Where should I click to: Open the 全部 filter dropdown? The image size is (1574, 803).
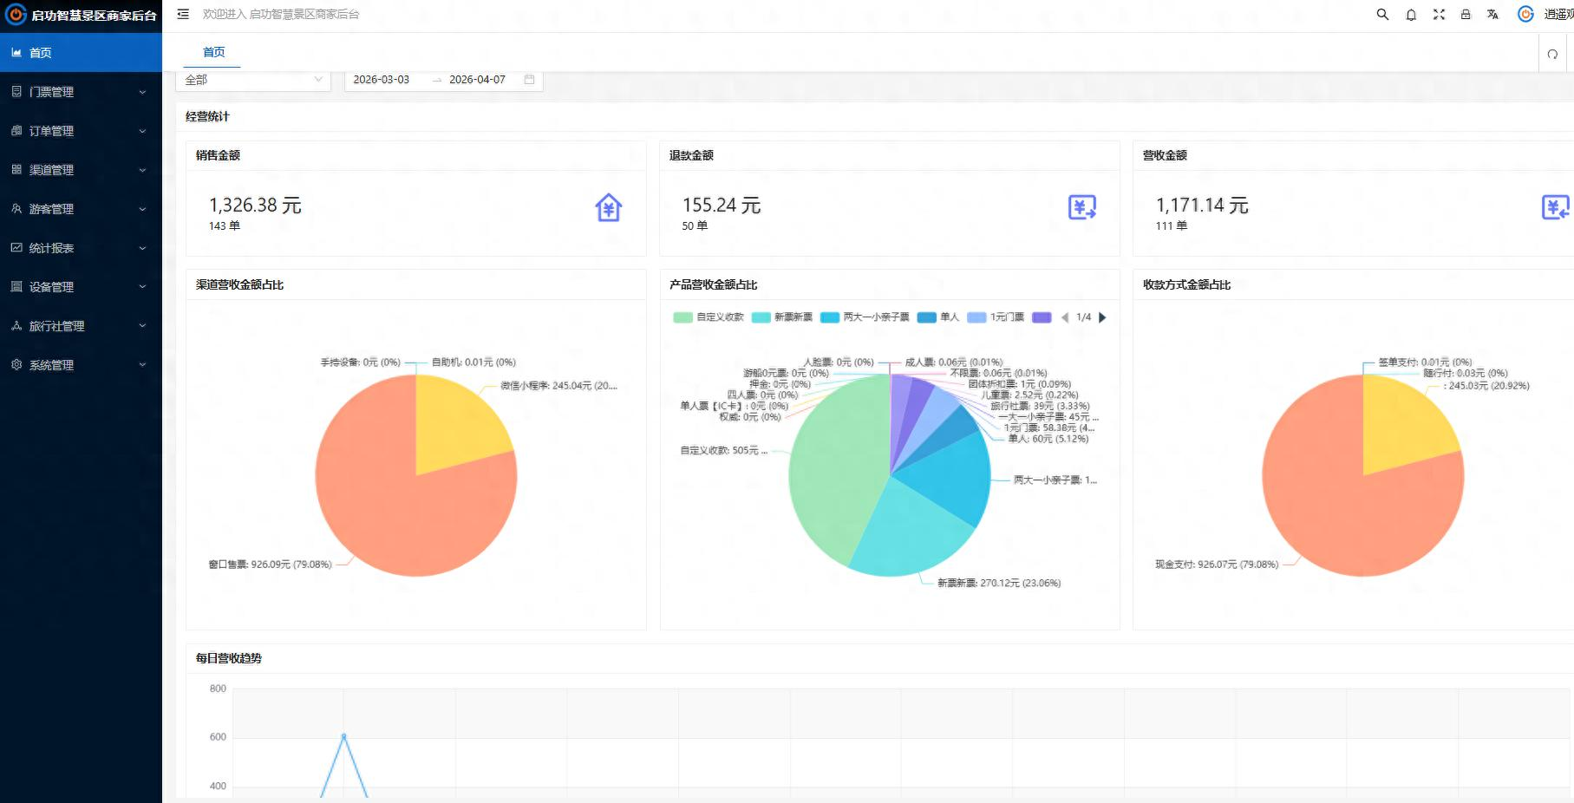click(253, 80)
